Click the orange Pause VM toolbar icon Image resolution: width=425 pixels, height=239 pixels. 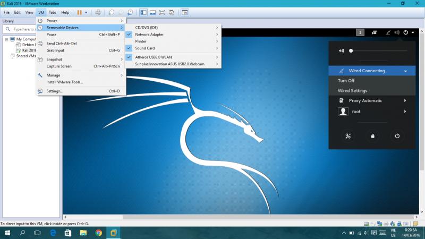pyautogui.click(x=79, y=12)
